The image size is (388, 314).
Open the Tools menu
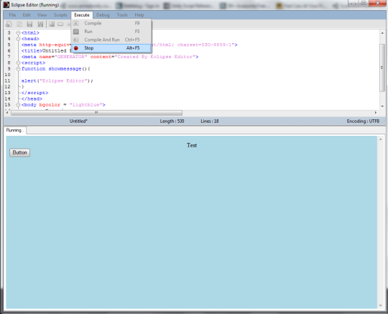pos(122,15)
